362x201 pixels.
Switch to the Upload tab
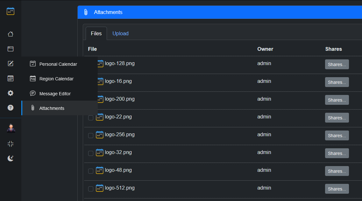tap(120, 33)
